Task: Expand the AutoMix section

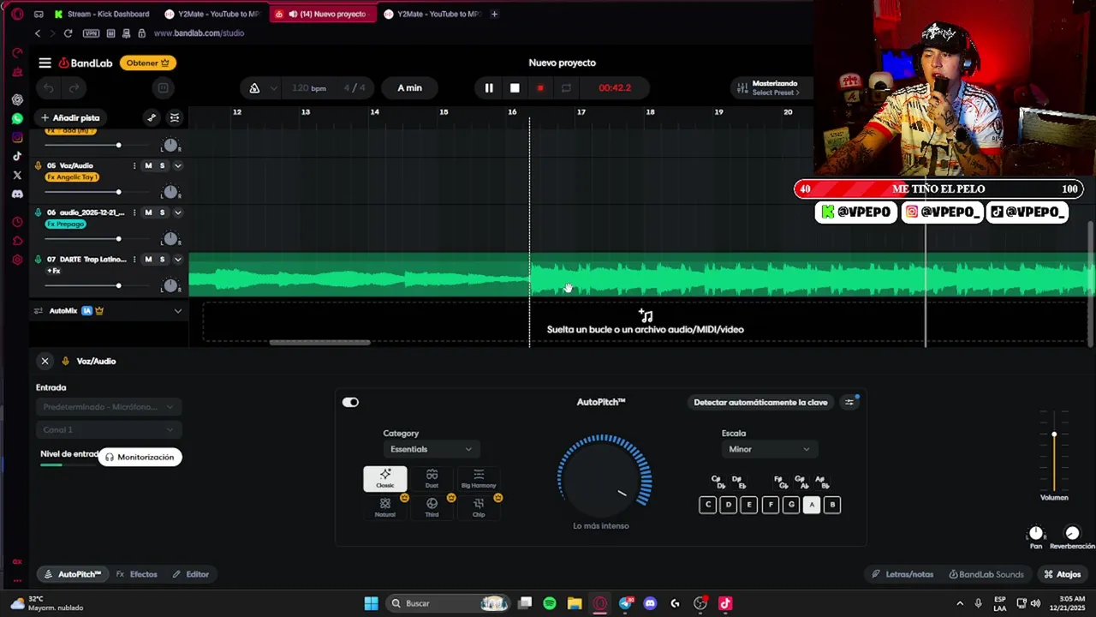Action: point(178,311)
